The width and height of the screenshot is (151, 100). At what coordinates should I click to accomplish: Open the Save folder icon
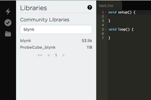8,34
